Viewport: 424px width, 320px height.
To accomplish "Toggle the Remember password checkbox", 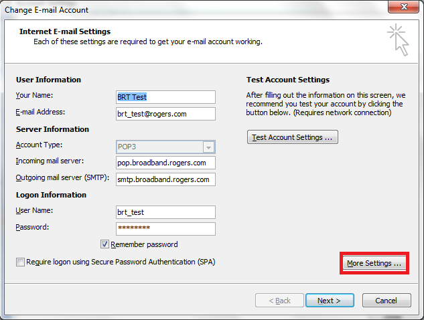I will pos(105,244).
